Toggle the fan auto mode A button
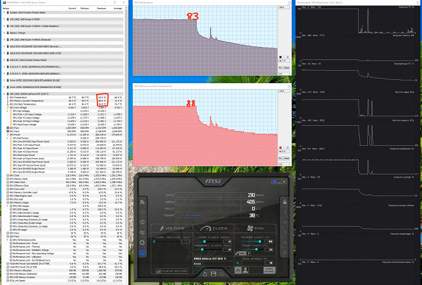This screenshot has height=285, width=422. tap(238, 270)
